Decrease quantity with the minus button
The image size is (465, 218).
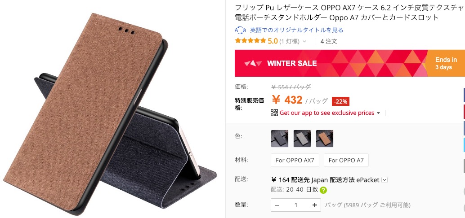tap(277, 205)
